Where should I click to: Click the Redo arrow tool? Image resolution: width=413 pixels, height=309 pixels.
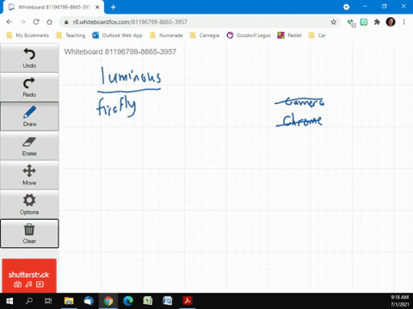tap(29, 88)
